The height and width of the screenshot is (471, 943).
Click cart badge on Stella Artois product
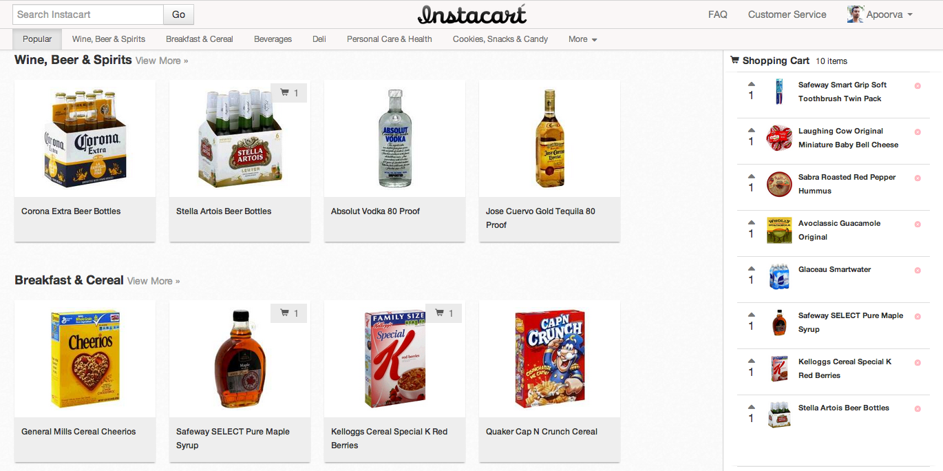tap(289, 93)
